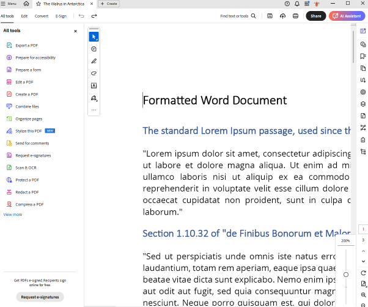Open the Help question mark icon

click(x=287, y=4)
